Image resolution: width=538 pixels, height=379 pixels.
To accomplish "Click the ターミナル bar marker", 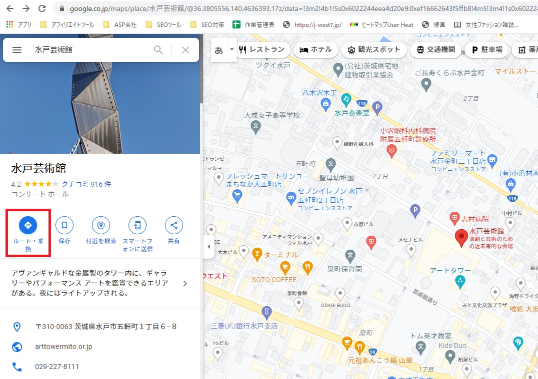I will [257, 254].
